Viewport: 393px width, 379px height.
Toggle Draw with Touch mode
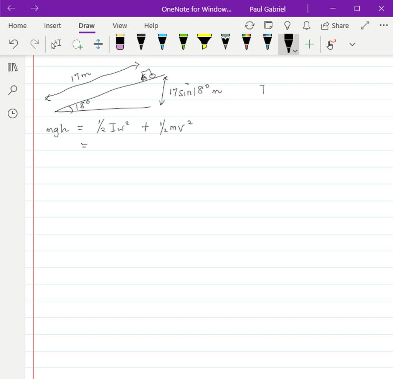click(331, 45)
